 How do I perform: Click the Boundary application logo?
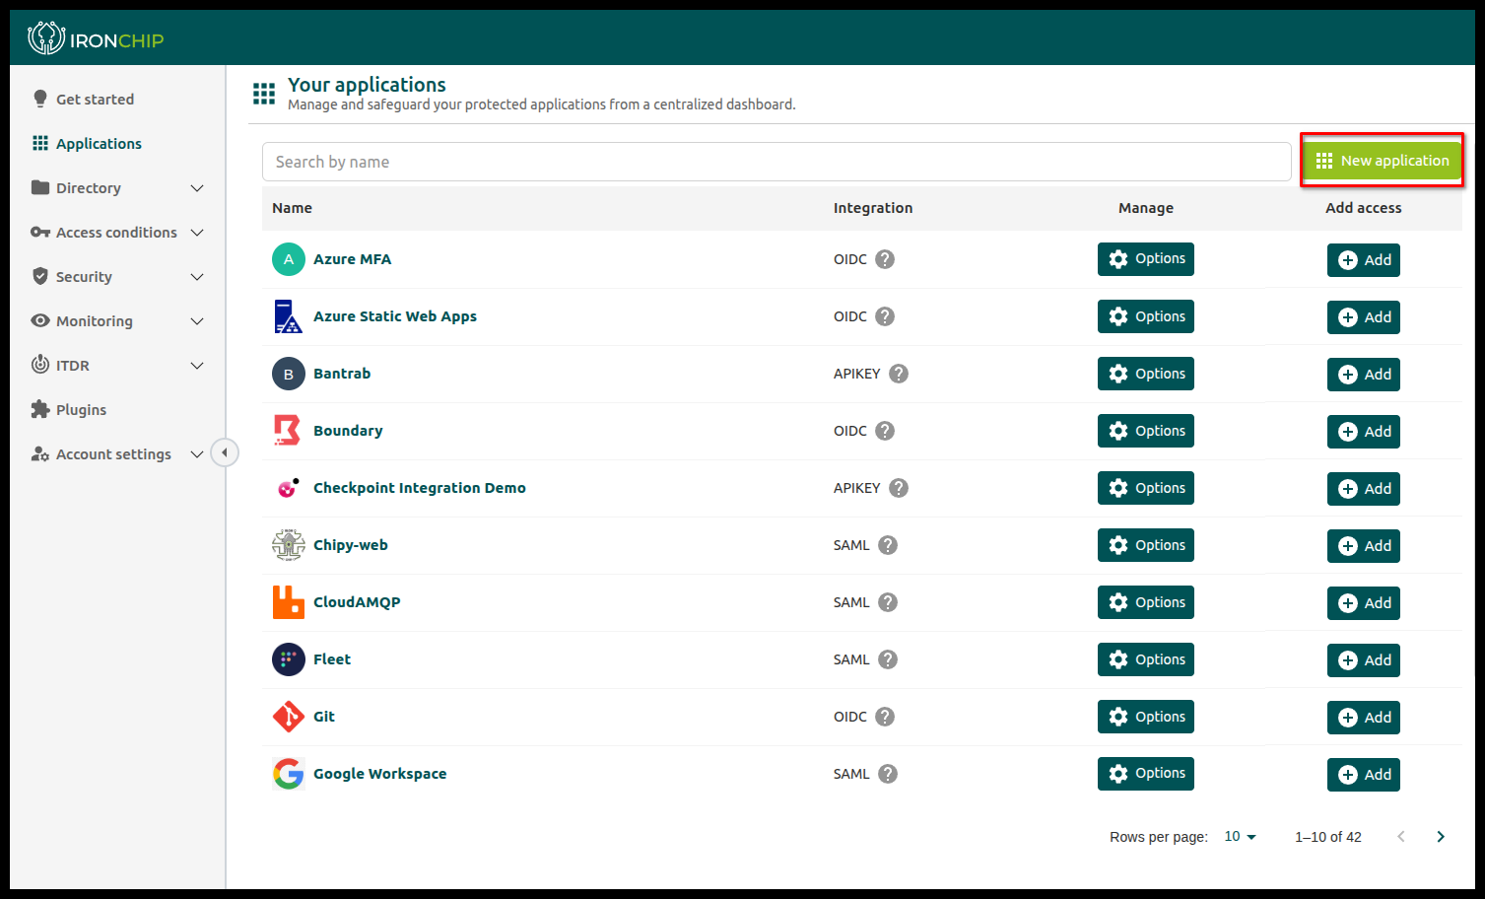pyautogui.click(x=288, y=431)
